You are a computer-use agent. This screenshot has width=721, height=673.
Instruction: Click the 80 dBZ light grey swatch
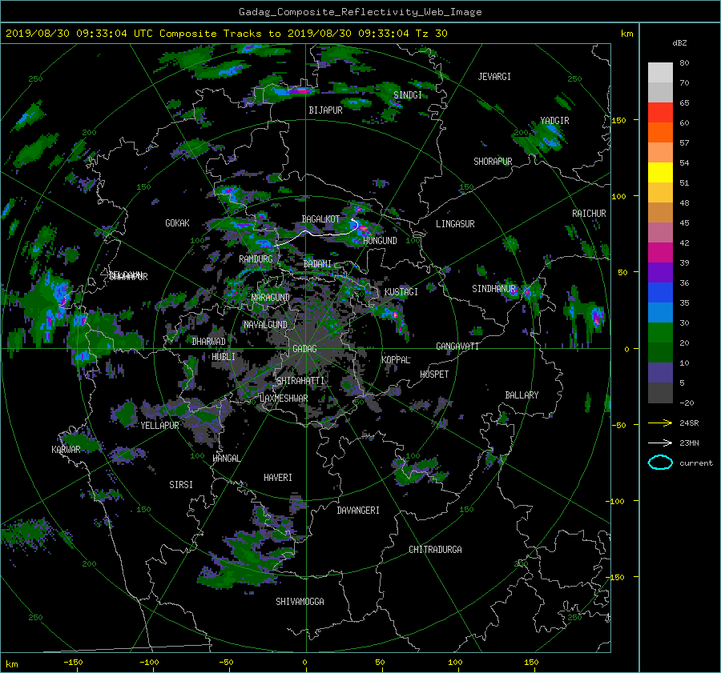click(660, 73)
